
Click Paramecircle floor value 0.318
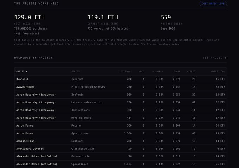(x=176, y=156)
